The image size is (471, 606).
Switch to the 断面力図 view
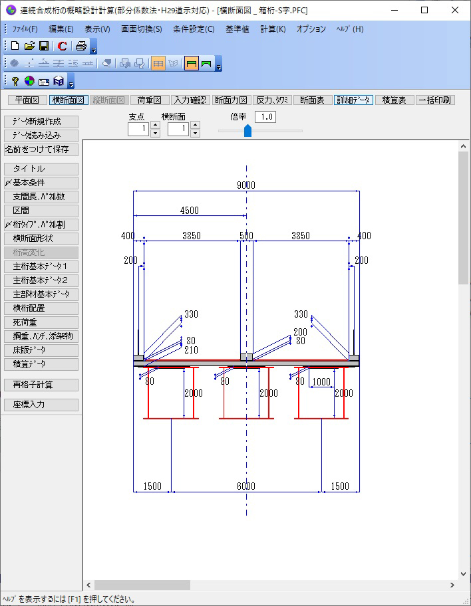tap(232, 100)
